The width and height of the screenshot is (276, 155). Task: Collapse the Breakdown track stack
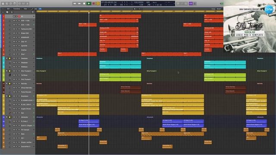tap(7, 96)
